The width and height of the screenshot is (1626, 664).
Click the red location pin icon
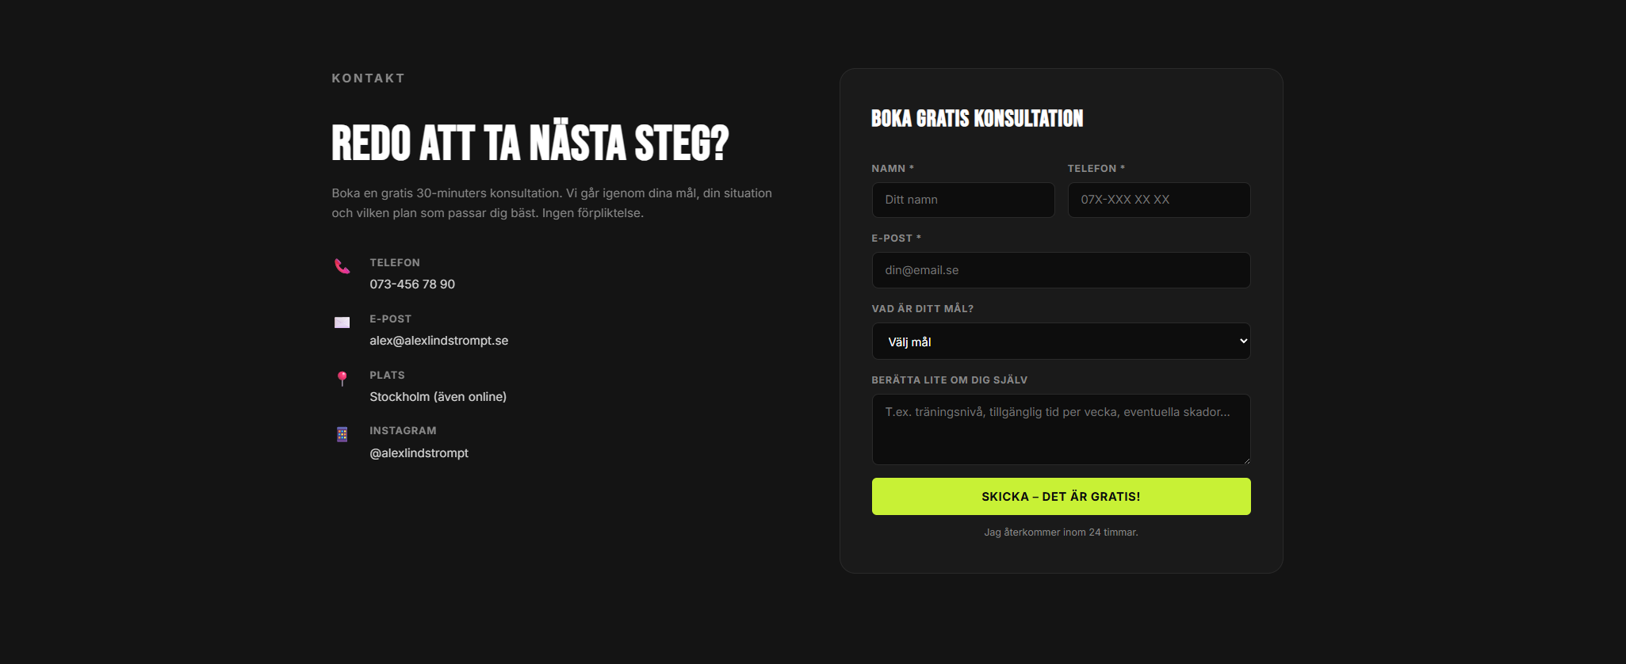tap(342, 378)
